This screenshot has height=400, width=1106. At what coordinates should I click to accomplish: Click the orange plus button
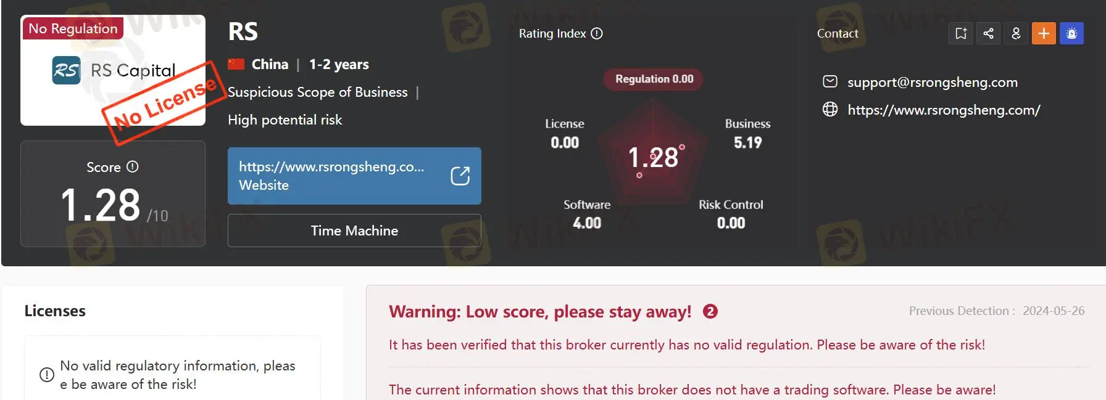tap(1044, 33)
